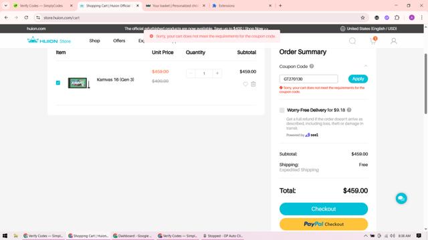Viewport: 428px width, 240px height.
Task: Click the page vertical scrollbar
Action: click(x=425, y=84)
